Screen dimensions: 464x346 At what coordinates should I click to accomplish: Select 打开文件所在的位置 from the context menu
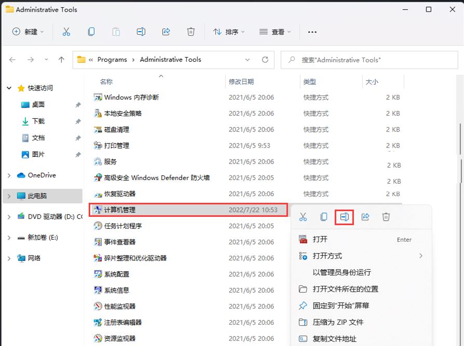pyautogui.click(x=343, y=289)
